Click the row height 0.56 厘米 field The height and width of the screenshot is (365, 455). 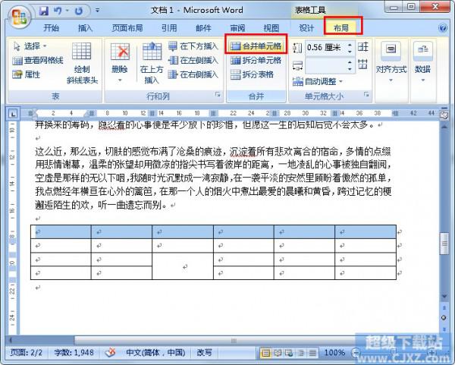point(325,48)
